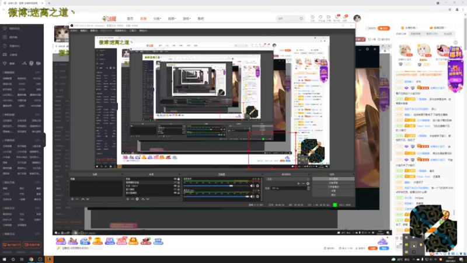
Task: Click second mixer channel volume slider handle
Action: [247, 196]
